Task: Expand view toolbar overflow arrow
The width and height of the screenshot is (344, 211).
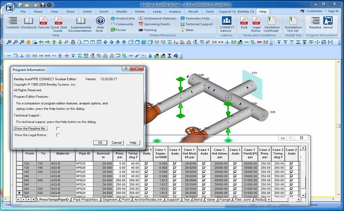Action: pyautogui.click(x=271, y=43)
